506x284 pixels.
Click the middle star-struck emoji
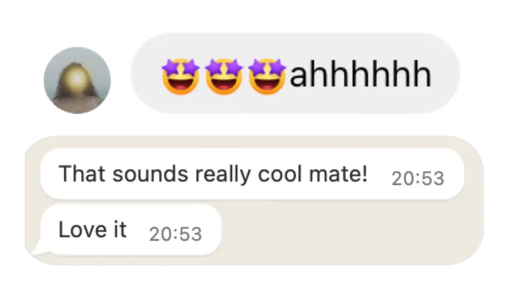(x=224, y=76)
